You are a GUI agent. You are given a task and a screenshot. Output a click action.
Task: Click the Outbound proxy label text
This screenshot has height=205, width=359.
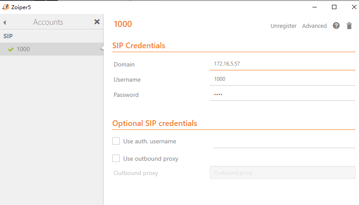point(136,173)
